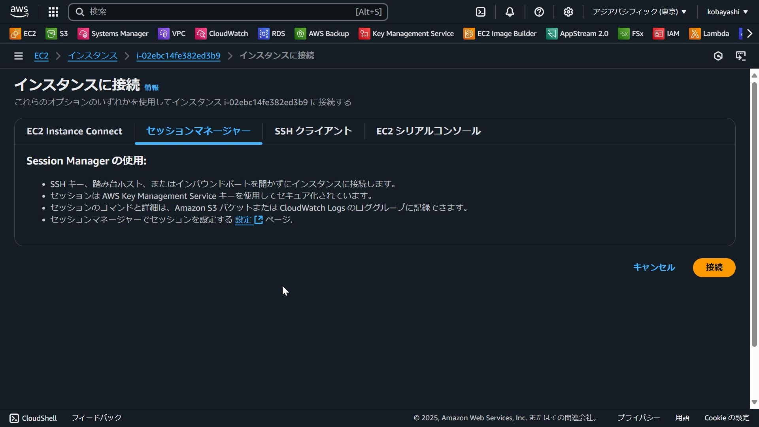The image size is (759, 427).
Task: Expand more favorites with the right chevron
Action: (749, 34)
